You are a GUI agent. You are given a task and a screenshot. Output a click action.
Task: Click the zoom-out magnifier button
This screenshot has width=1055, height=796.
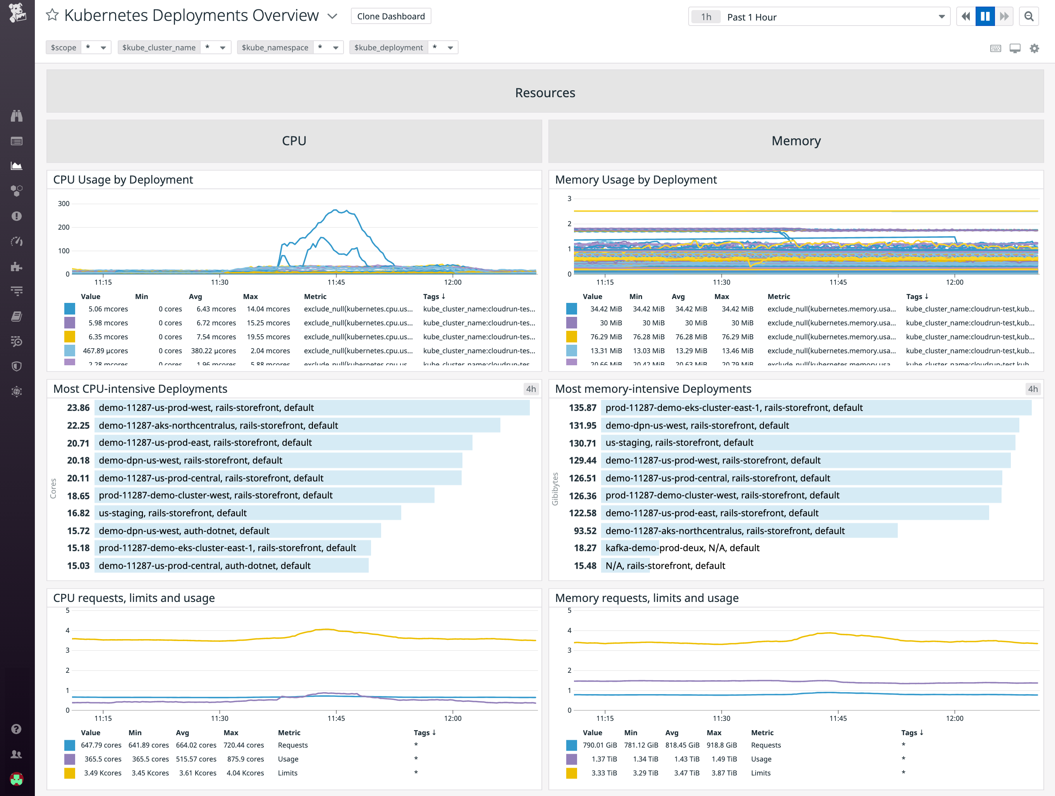tap(1029, 16)
